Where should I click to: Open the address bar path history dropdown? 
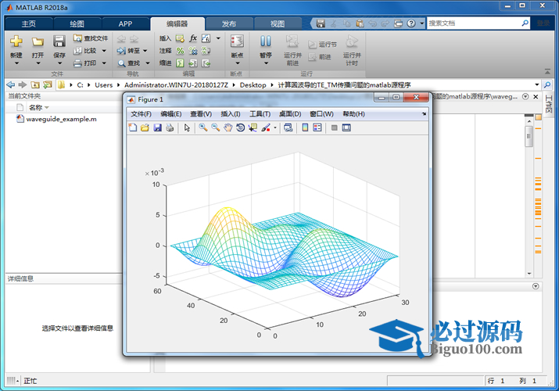click(x=536, y=84)
